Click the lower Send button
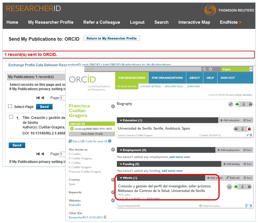This screenshot has width=258, height=223. [17, 145]
